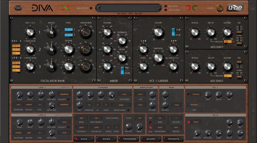Click oscillator 2 waveform selector knob
Image resolution: width=257 pixels, height=143 pixels.
tap(86, 50)
